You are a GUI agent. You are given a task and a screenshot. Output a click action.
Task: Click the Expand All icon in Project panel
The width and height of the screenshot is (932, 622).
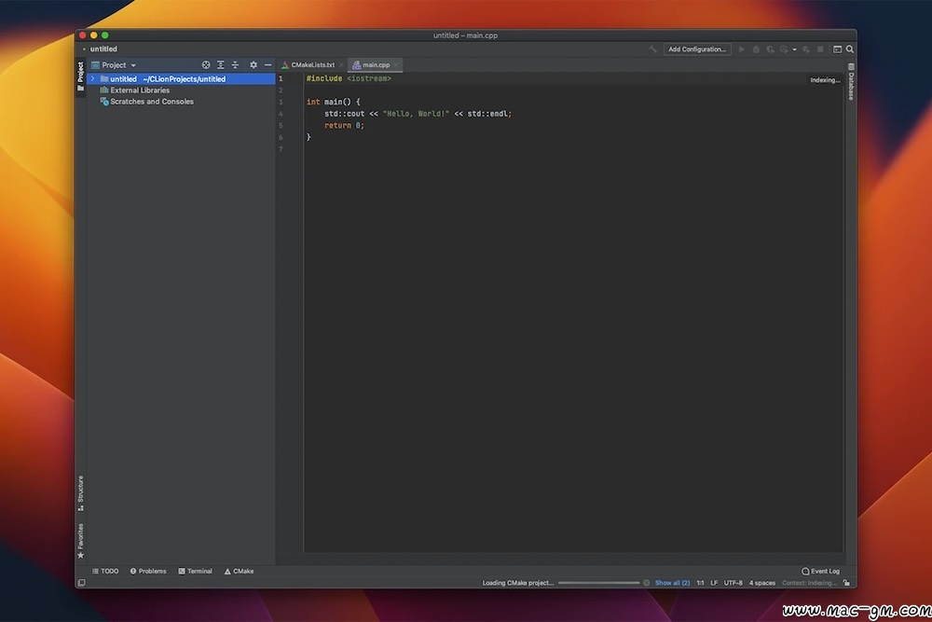click(221, 65)
